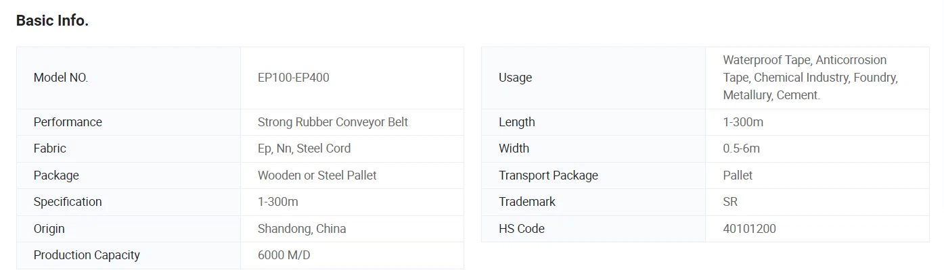Select the Performance row label
The image size is (944, 270).
pos(68,122)
